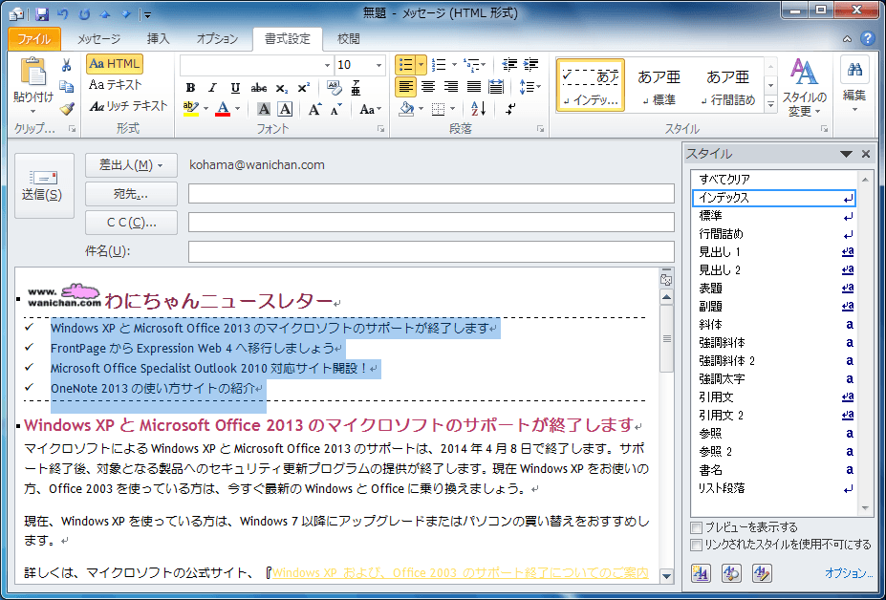The image size is (886, 600).
Task: Click the blue Help question mark icon
Action: pyautogui.click(x=867, y=38)
